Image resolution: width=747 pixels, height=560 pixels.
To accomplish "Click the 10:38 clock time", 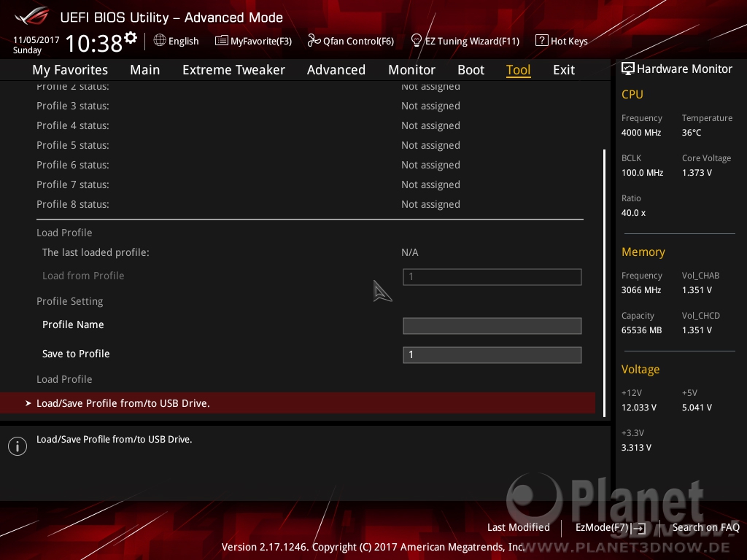I will (x=94, y=43).
